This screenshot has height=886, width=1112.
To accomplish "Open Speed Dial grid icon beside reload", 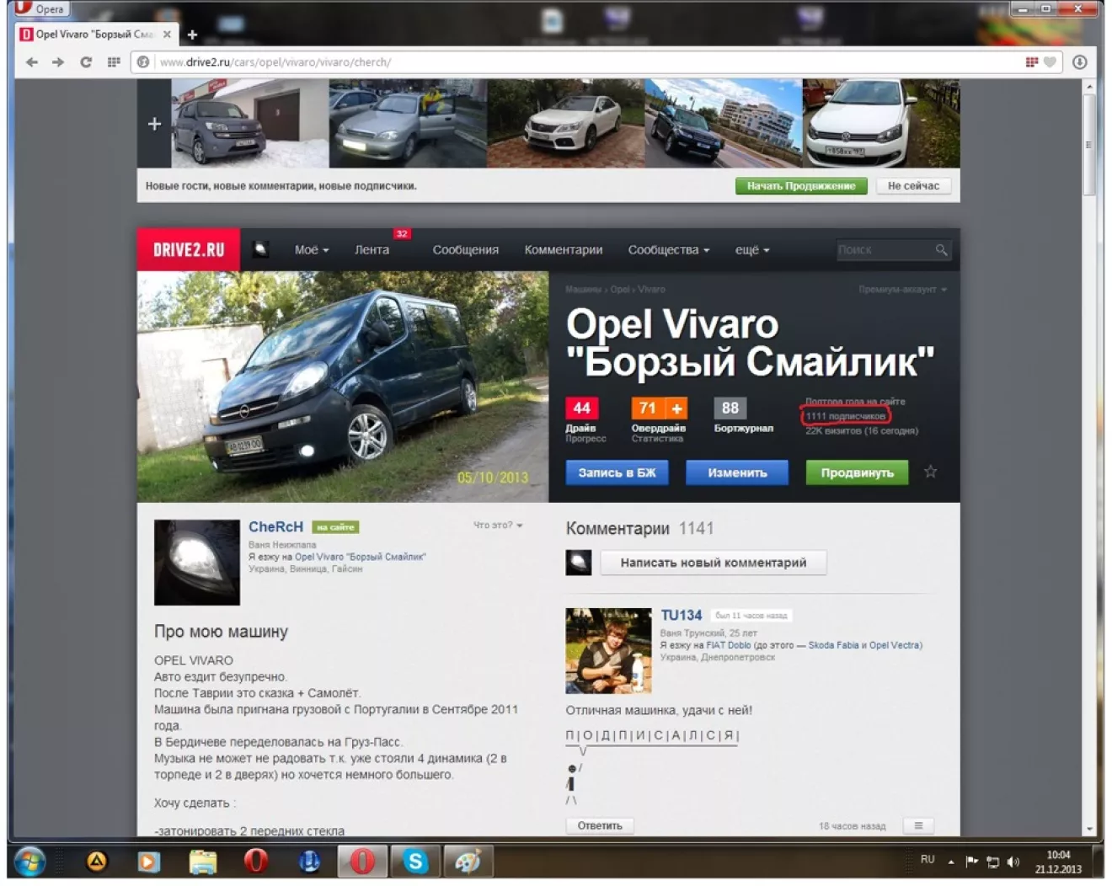I will (x=114, y=62).
